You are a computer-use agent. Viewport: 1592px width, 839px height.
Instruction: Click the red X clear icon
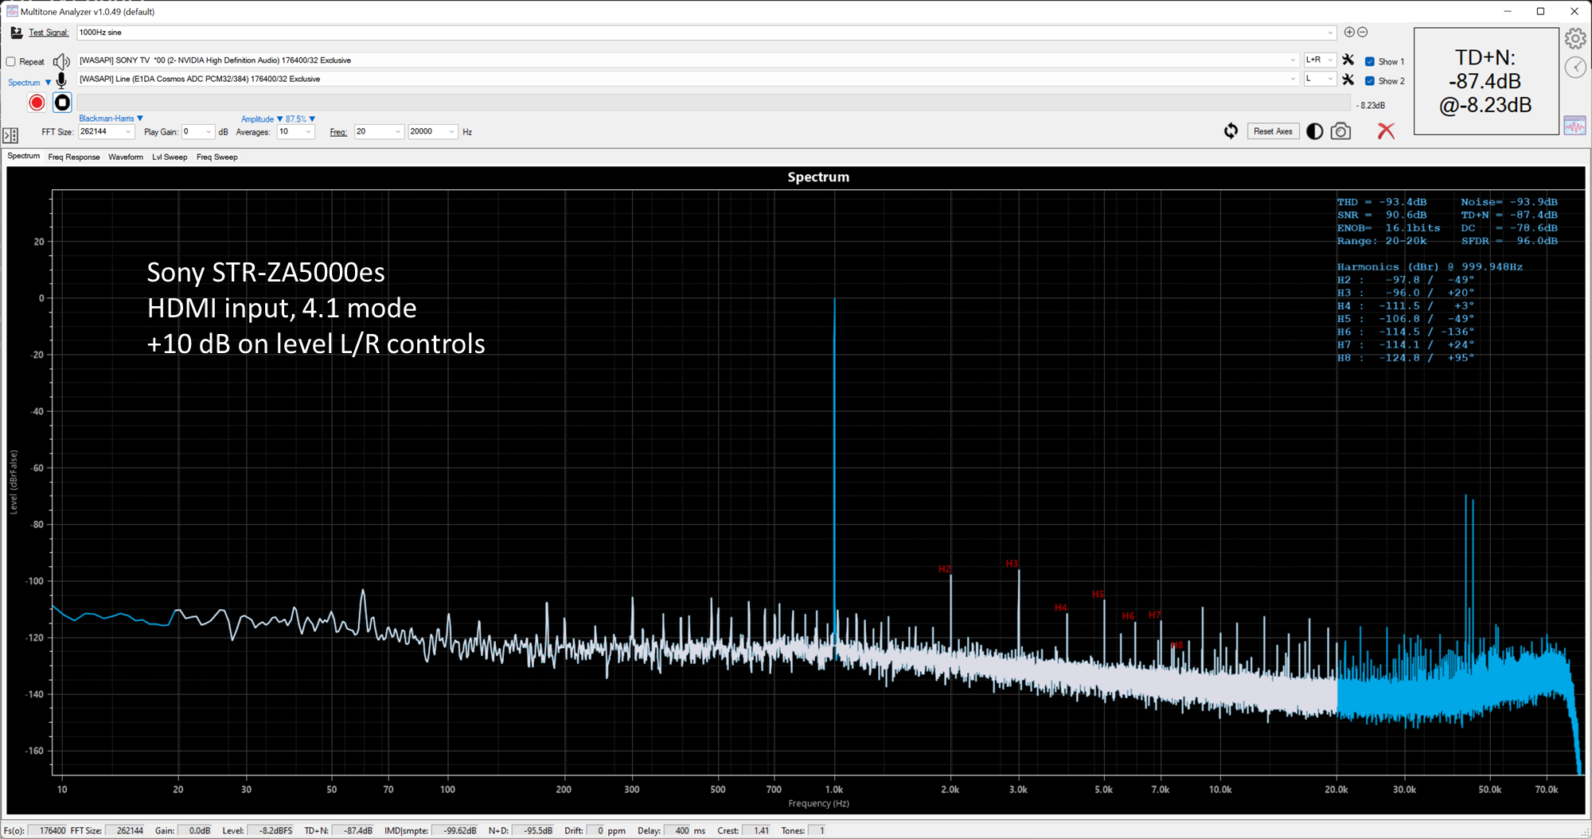point(1386,131)
